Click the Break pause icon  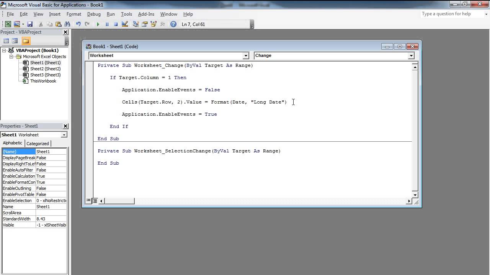point(107,24)
